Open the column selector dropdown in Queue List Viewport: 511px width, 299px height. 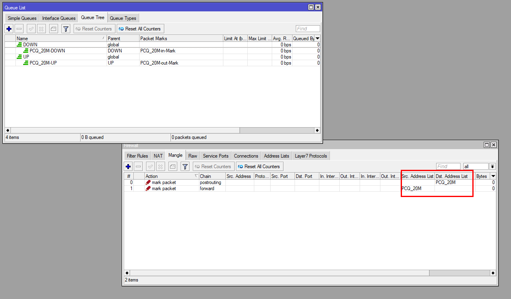[317, 39]
